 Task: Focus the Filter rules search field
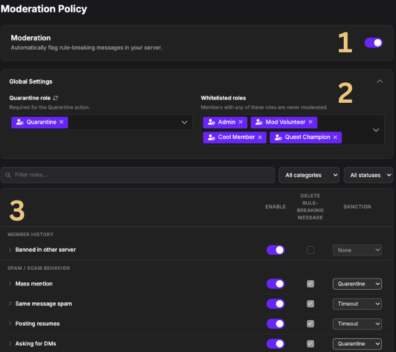(x=138, y=175)
